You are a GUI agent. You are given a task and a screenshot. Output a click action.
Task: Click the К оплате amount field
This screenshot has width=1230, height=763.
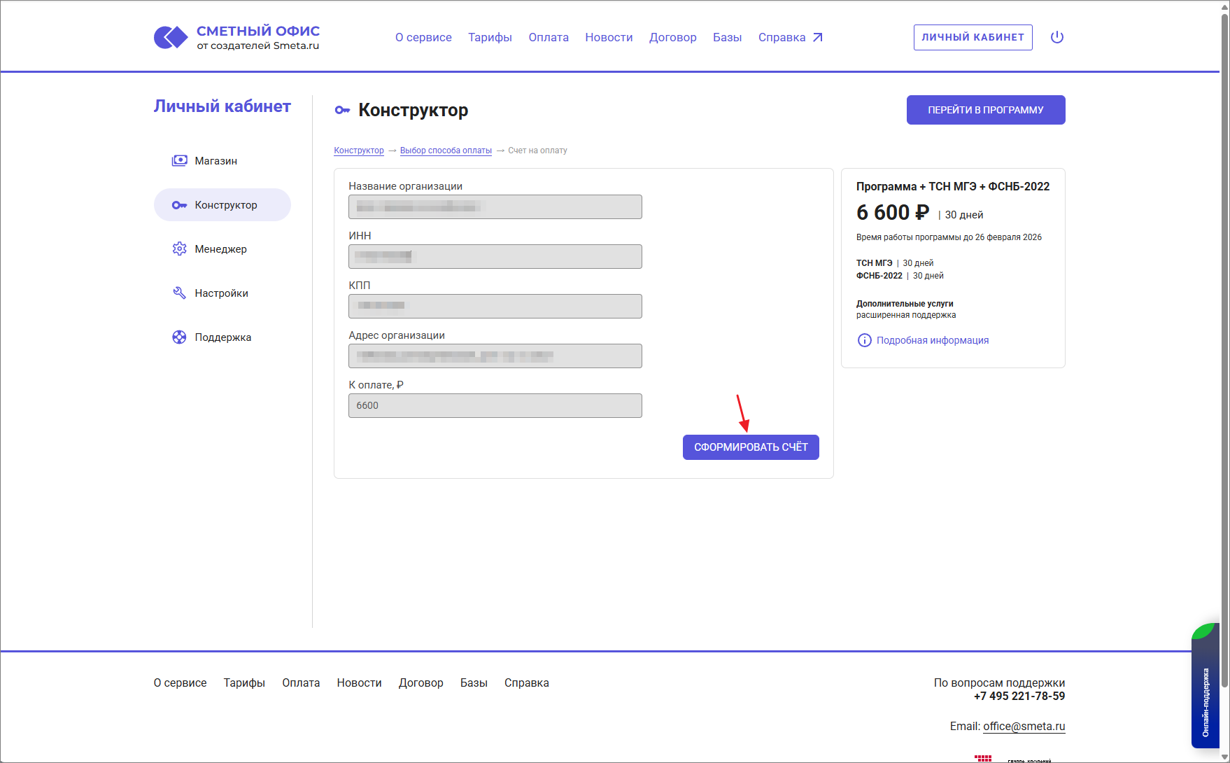495,406
